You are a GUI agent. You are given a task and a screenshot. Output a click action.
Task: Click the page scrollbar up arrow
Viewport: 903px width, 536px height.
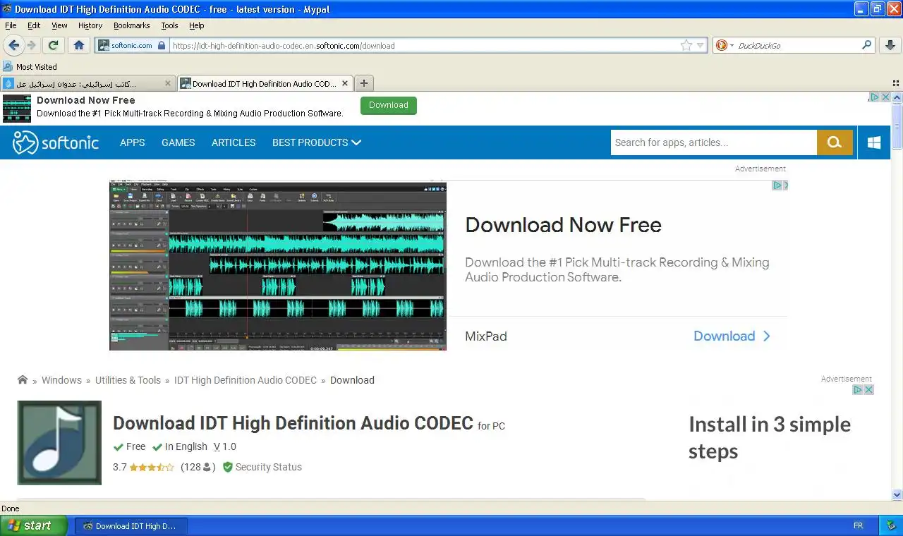[897, 98]
